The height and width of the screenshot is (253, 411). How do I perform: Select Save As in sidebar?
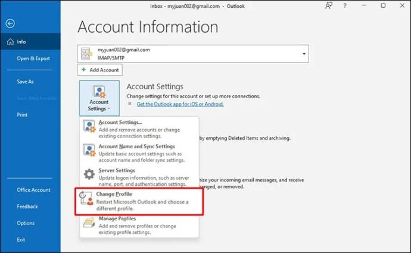[x=25, y=82]
